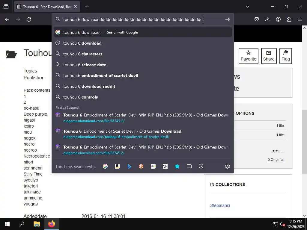Open network status tray icon

tap(276, 224)
